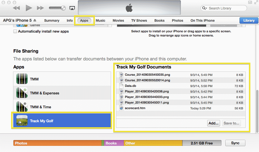The image size is (259, 152).
Task: Click the full screen arrows icon
Action: click(x=256, y=2)
